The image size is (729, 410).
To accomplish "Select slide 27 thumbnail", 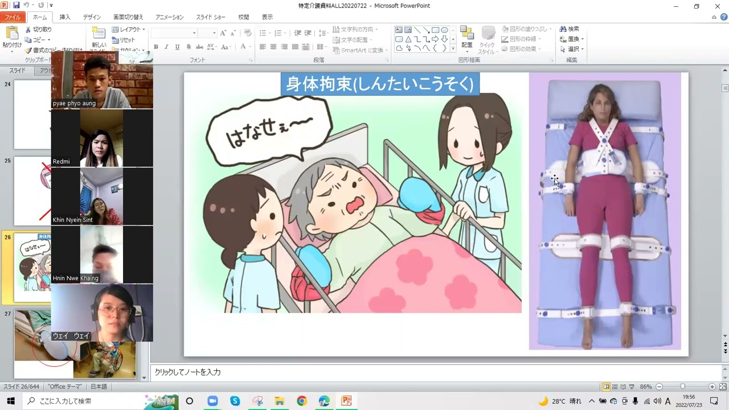I will click(75, 344).
